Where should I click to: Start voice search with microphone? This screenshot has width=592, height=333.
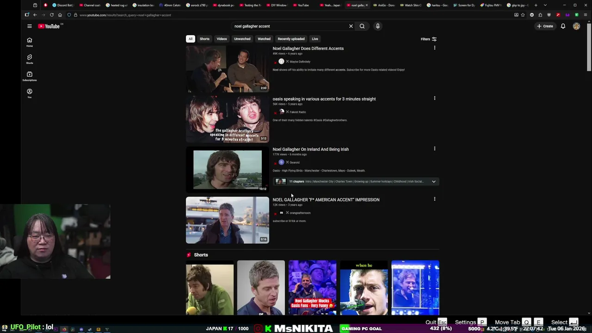click(377, 26)
